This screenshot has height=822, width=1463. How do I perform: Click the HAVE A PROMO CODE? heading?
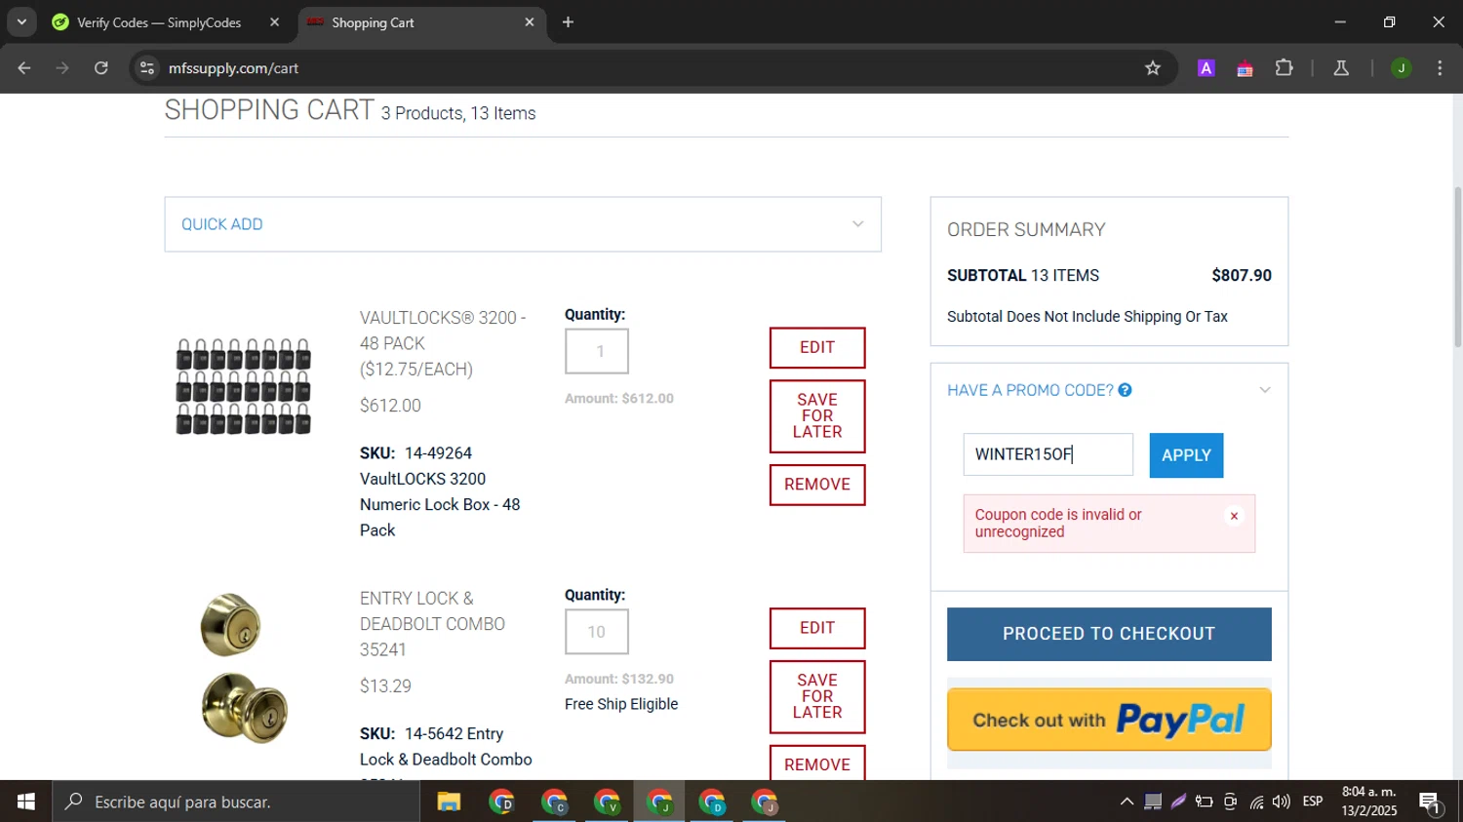point(1030,390)
